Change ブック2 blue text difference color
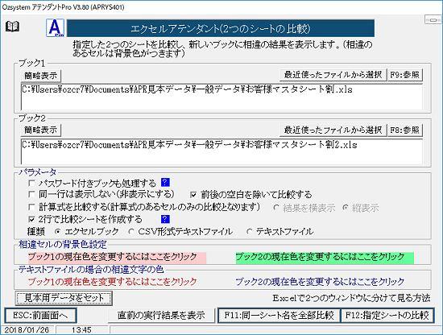 320,282
